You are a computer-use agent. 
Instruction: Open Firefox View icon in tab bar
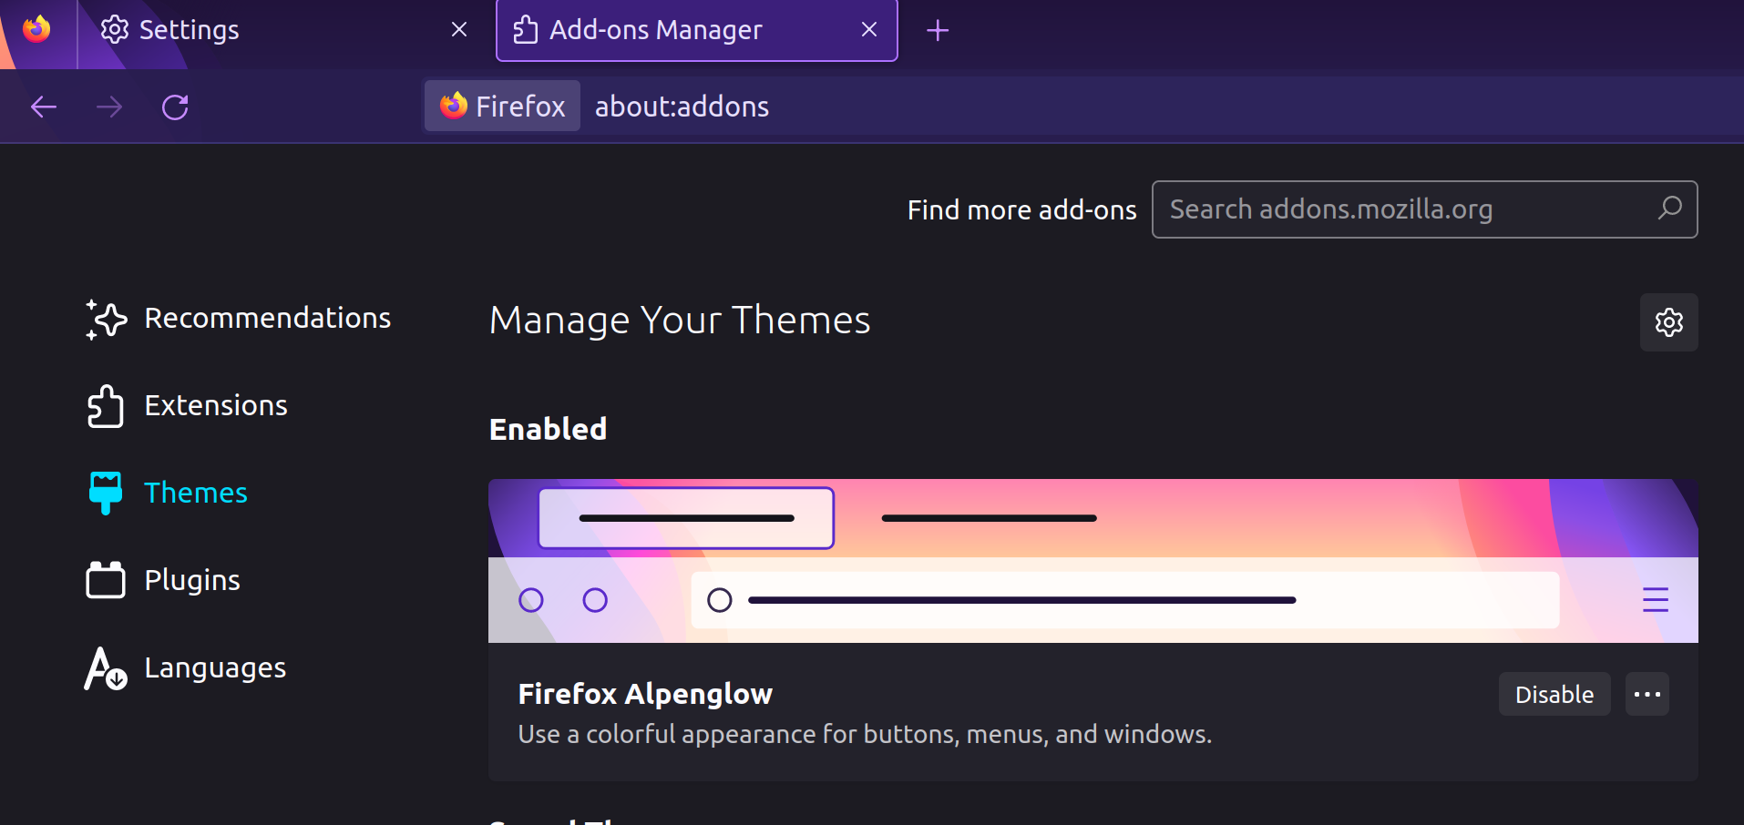click(37, 29)
